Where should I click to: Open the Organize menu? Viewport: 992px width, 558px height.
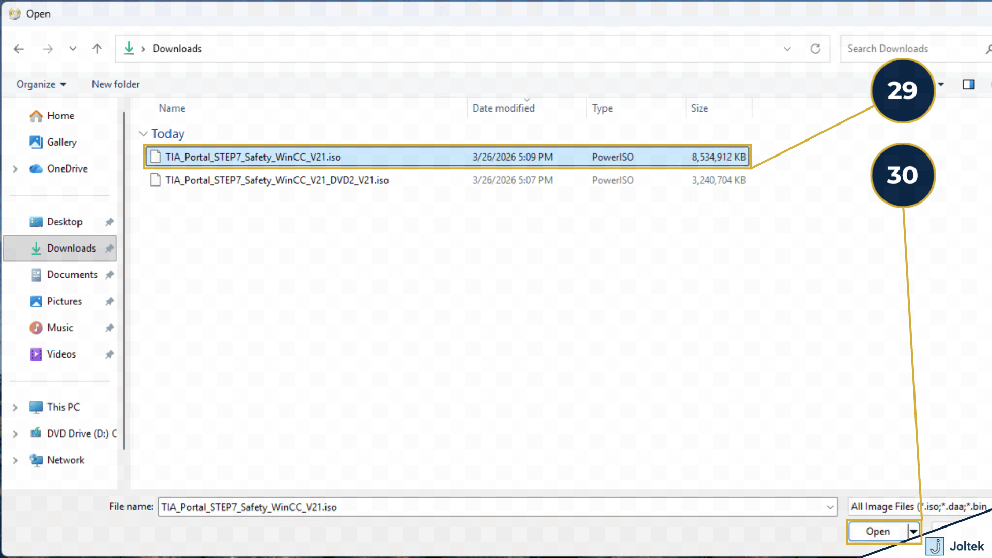(40, 84)
